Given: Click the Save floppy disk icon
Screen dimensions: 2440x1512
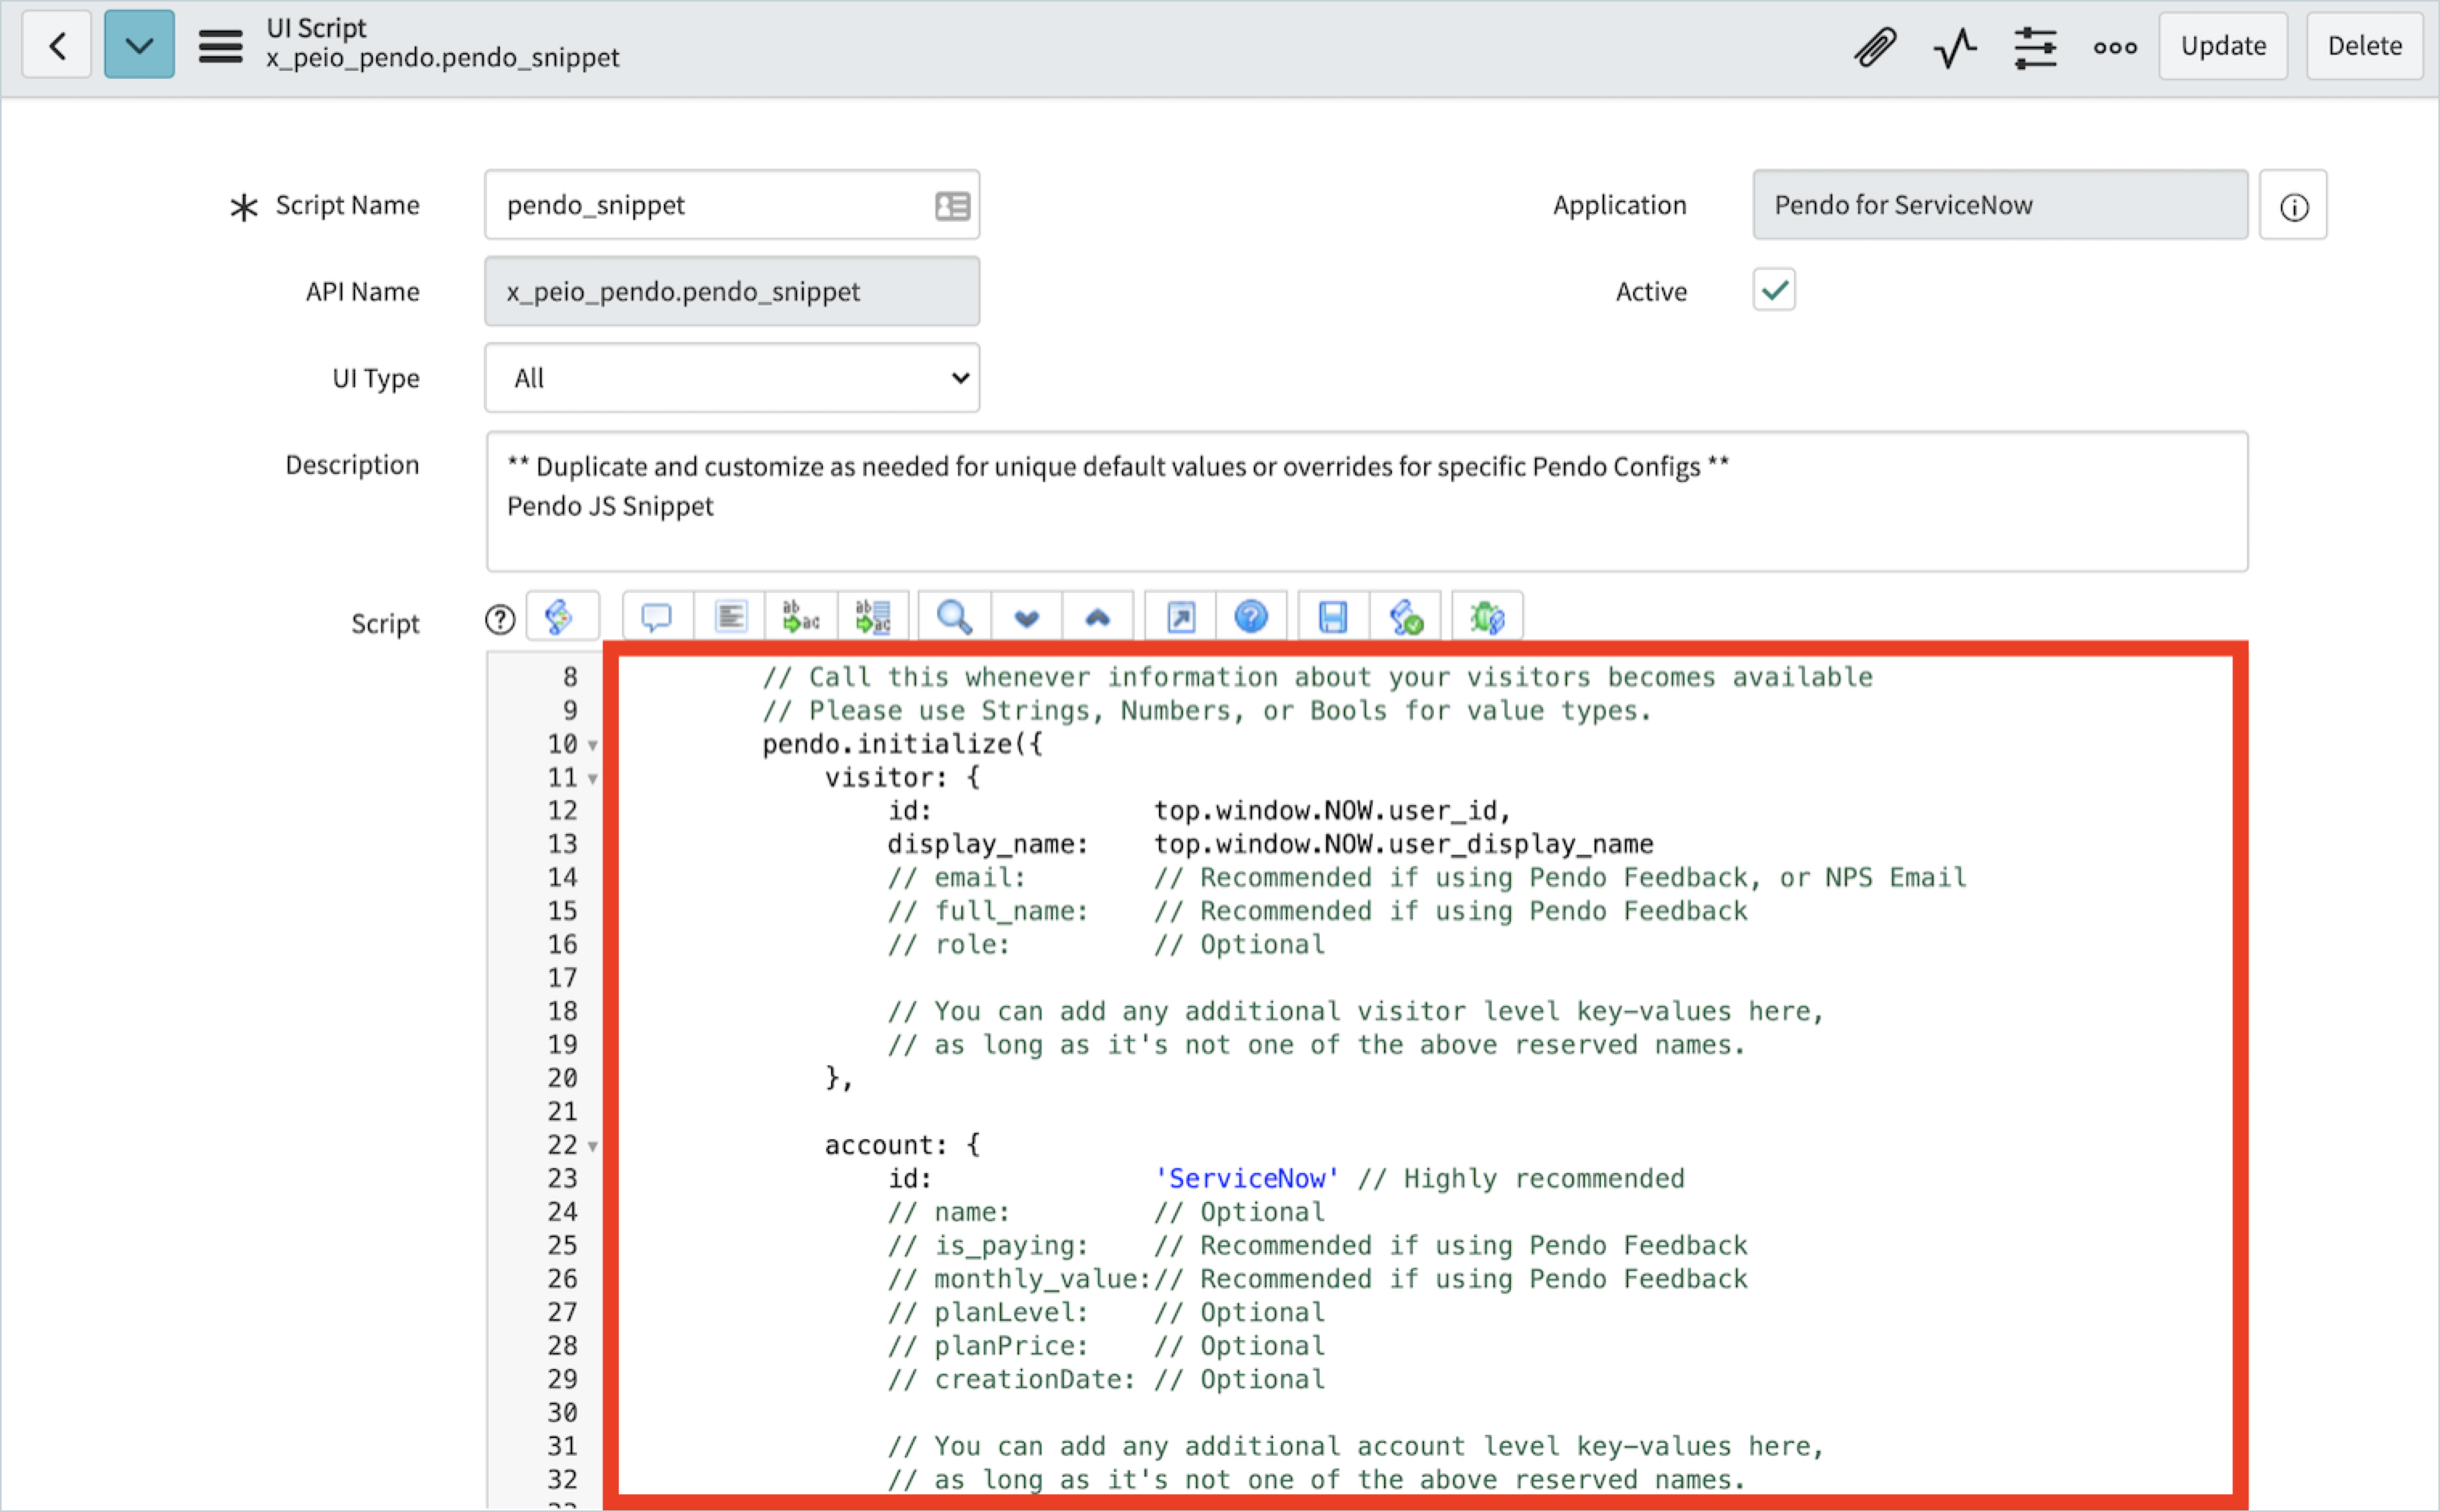Looking at the screenshot, I should coord(1333,617).
